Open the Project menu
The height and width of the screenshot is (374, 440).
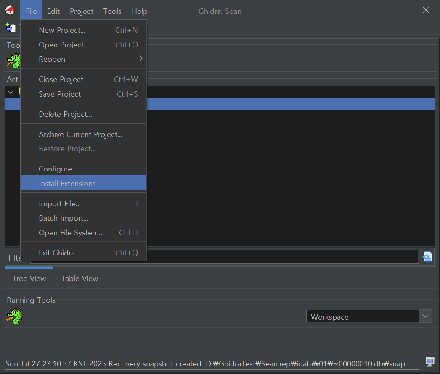[81, 11]
